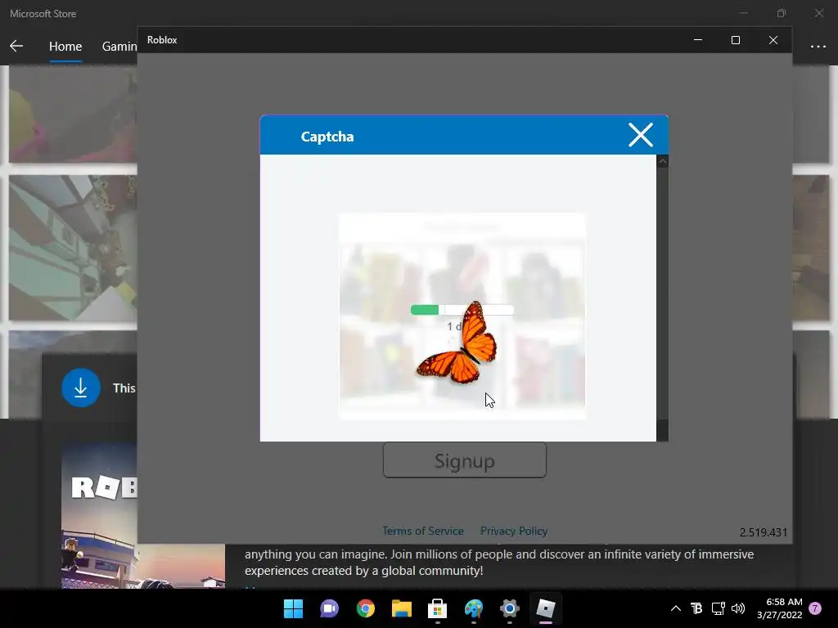Close the Roblox window
This screenshot has height=628, width=838.
pos(773,40)
